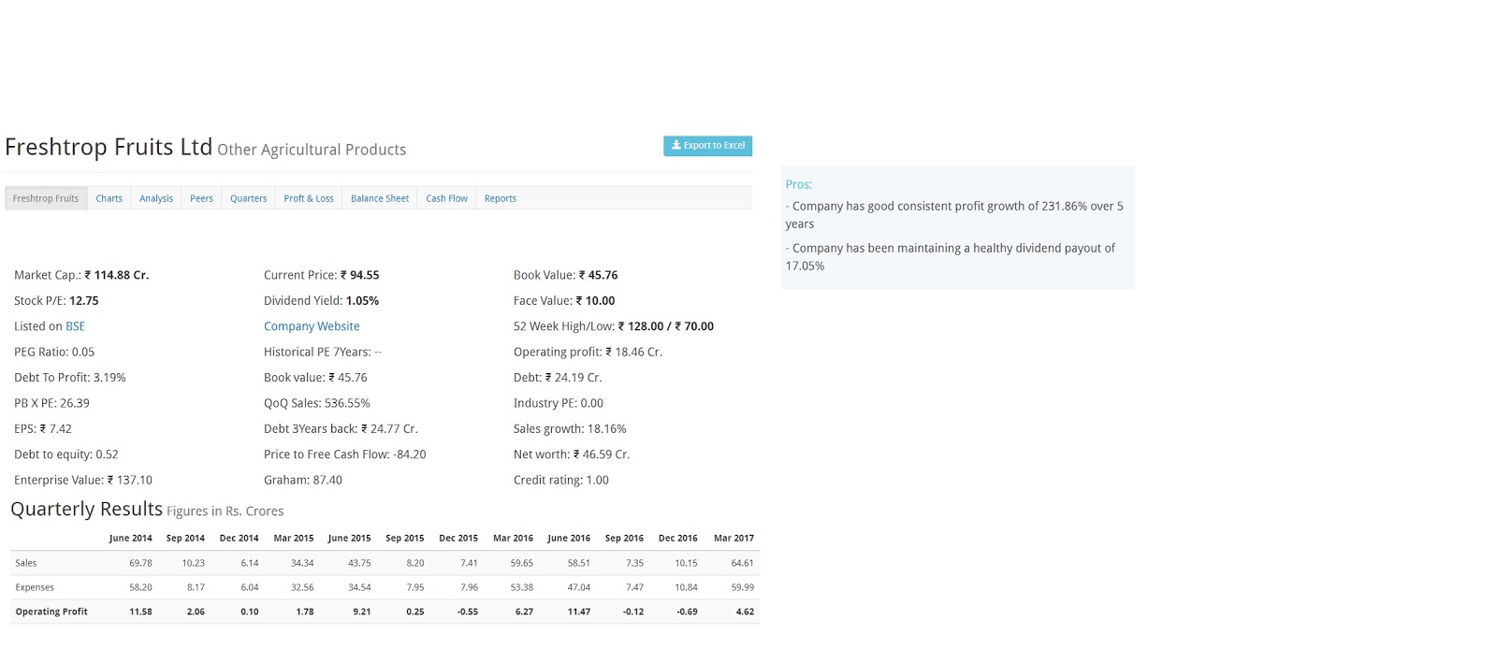Image resolution: width=1497 pixels, height=649 pixels.
Task: Click the Credit rating 1.00 text
Action: coord(561,481)
